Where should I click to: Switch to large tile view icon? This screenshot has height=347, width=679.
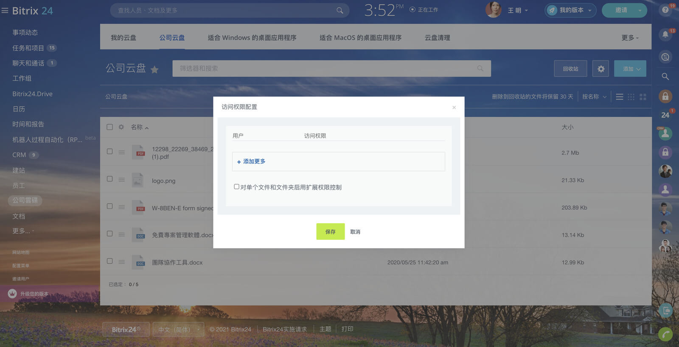643,97
